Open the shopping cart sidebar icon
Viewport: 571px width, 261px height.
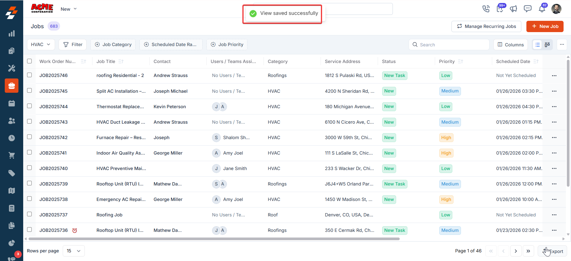coord(12,155)
